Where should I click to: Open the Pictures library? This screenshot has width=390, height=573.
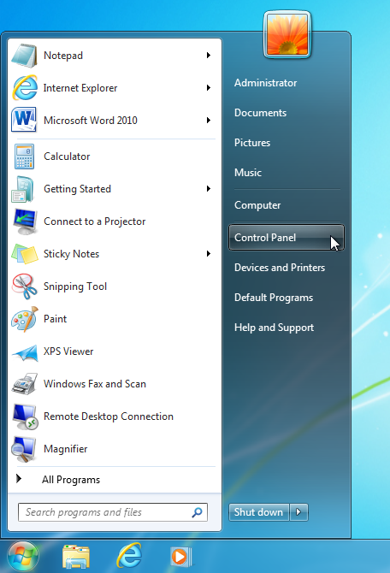(252, 143)
